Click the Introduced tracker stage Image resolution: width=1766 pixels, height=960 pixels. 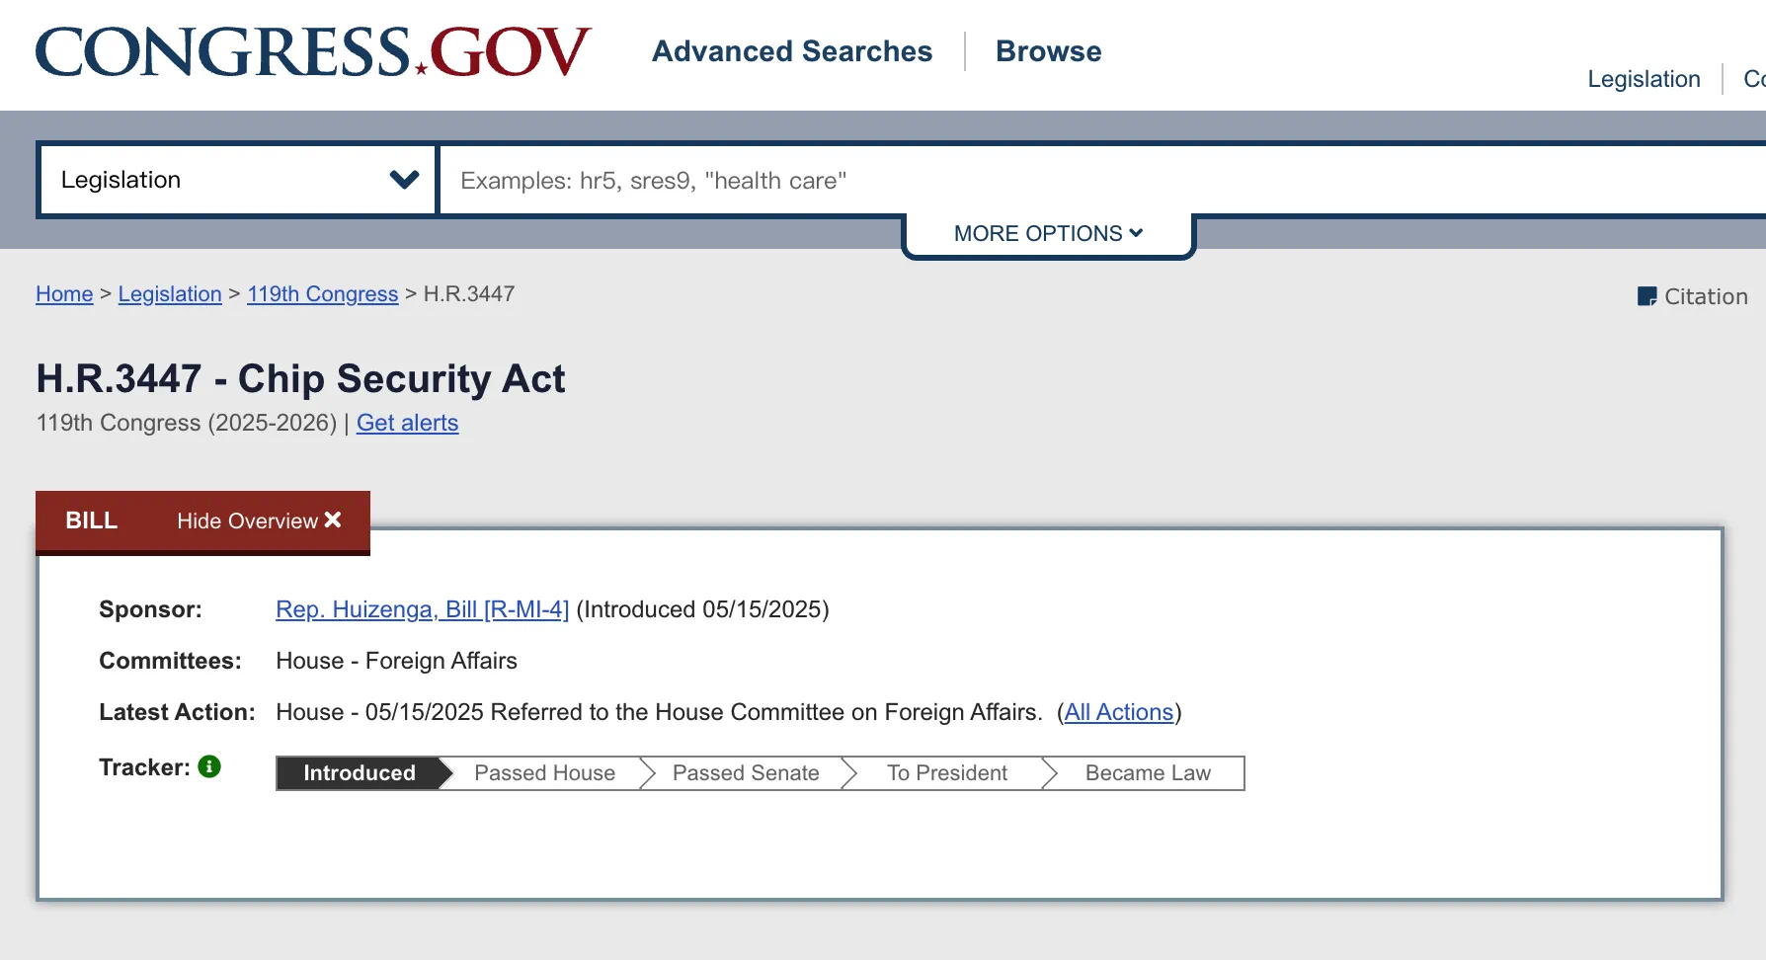(x=359, y=773)
